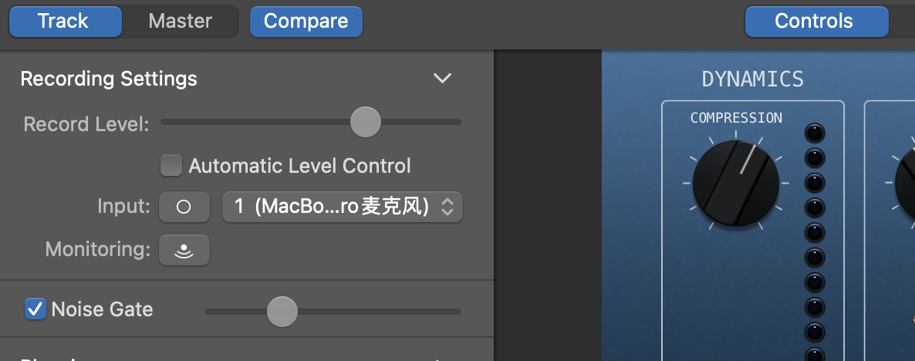This screenshot has height=361, width=915.
Task: Click the Controls button
Action: pyautogui.click(x=815, y=21)
